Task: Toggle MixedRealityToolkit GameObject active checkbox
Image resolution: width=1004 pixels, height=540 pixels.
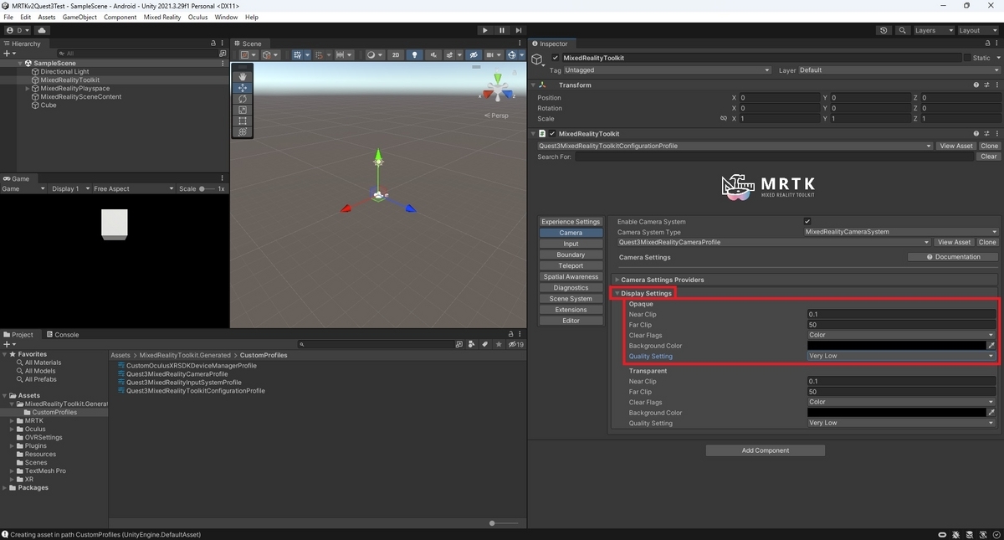Action: [556, 58]
